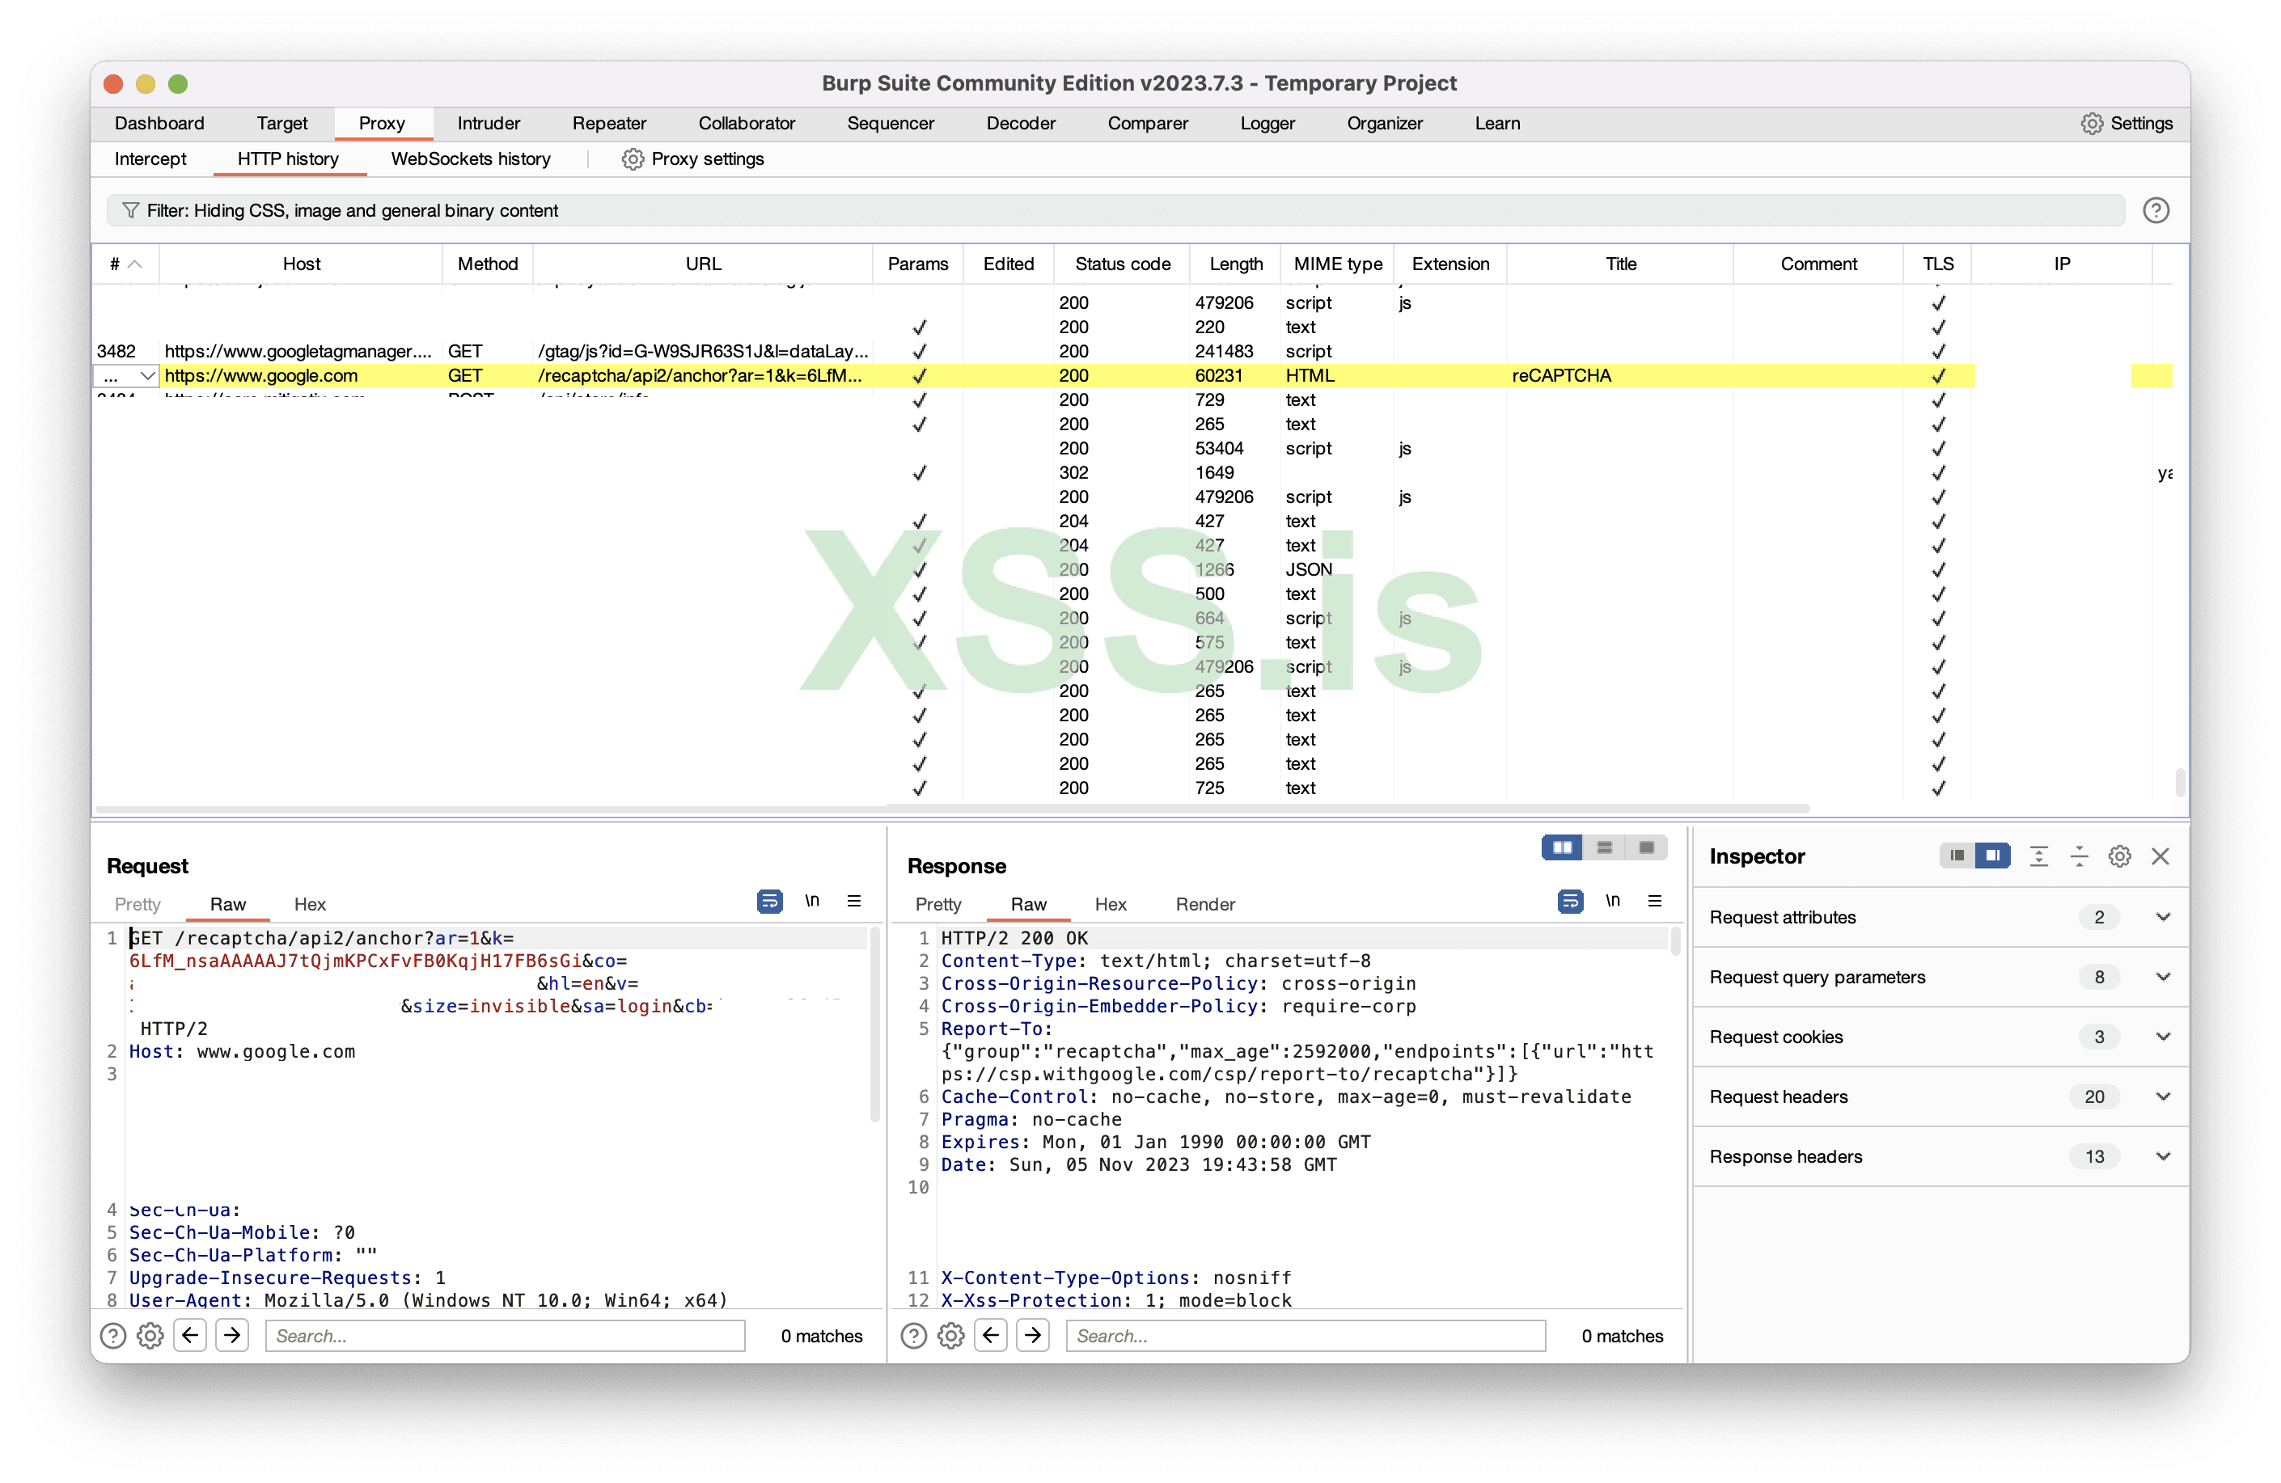2281x1483 pixels.
Task: Select side-by-side layout toggle in Response
Action: pos(1562,848)
